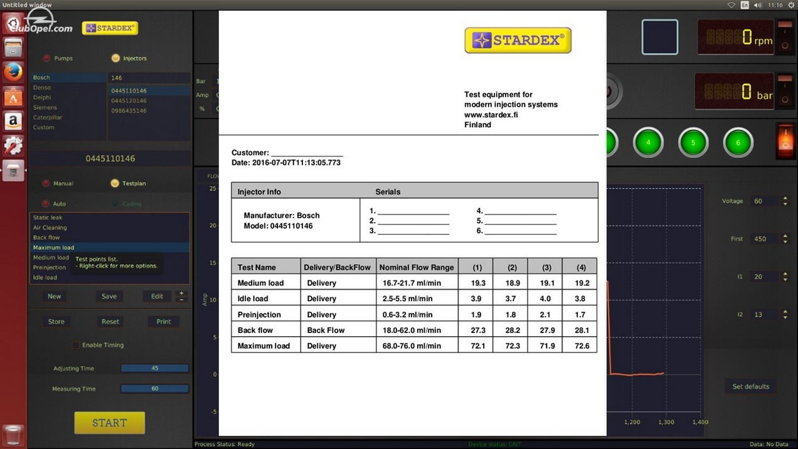Select Caterpillar in the manufacturer list

pos(69,118)
